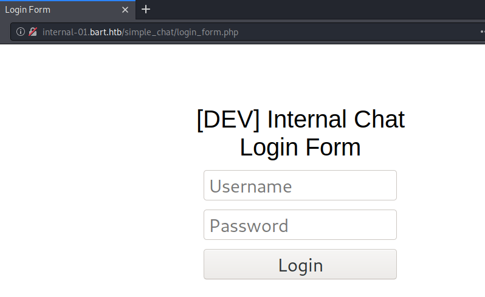This screenshot has height=297, width=485.
Task: Click bart.htb domain in the URL
Action: click(x=106, y=32)
